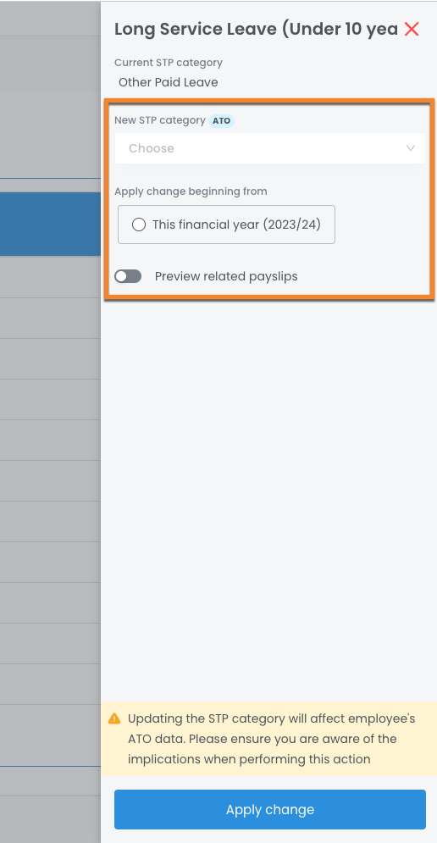The width and height of the screenshot is (437, 843).
Task: Click the orange warning triangle icon
Action: [x=114, y=718]
